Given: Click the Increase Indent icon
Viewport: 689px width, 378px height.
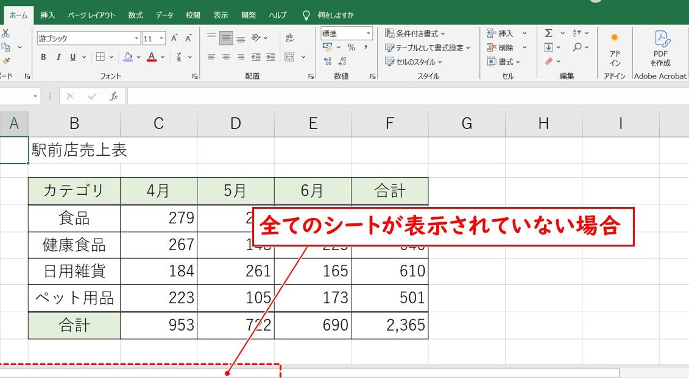Looking at the screenshot, I should click(x=270, y=57).
